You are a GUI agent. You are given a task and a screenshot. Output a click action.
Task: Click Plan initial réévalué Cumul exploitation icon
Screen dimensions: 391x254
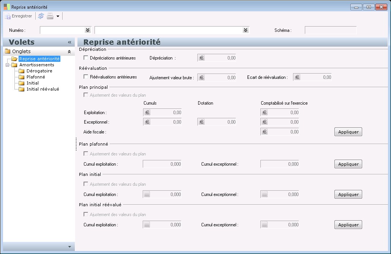147,224
